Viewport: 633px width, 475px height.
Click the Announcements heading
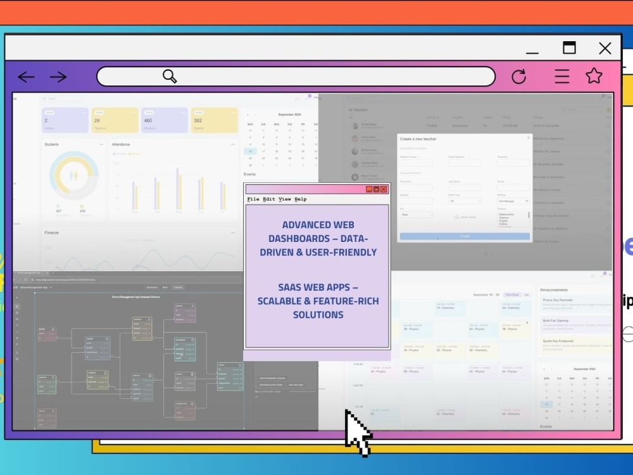554,290
